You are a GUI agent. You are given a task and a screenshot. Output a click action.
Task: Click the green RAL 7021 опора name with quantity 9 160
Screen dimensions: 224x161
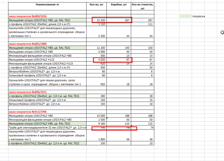tap(47, 124)
